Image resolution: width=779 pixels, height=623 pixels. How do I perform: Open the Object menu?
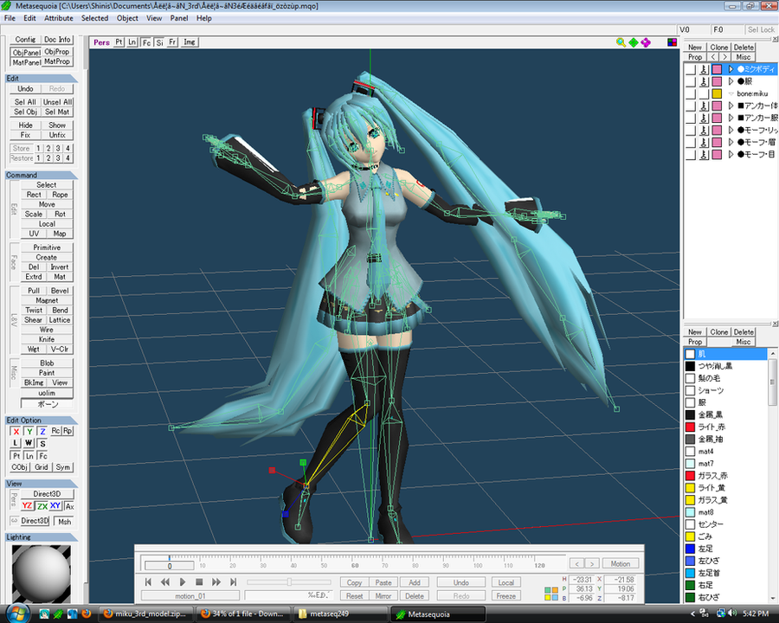127,18
